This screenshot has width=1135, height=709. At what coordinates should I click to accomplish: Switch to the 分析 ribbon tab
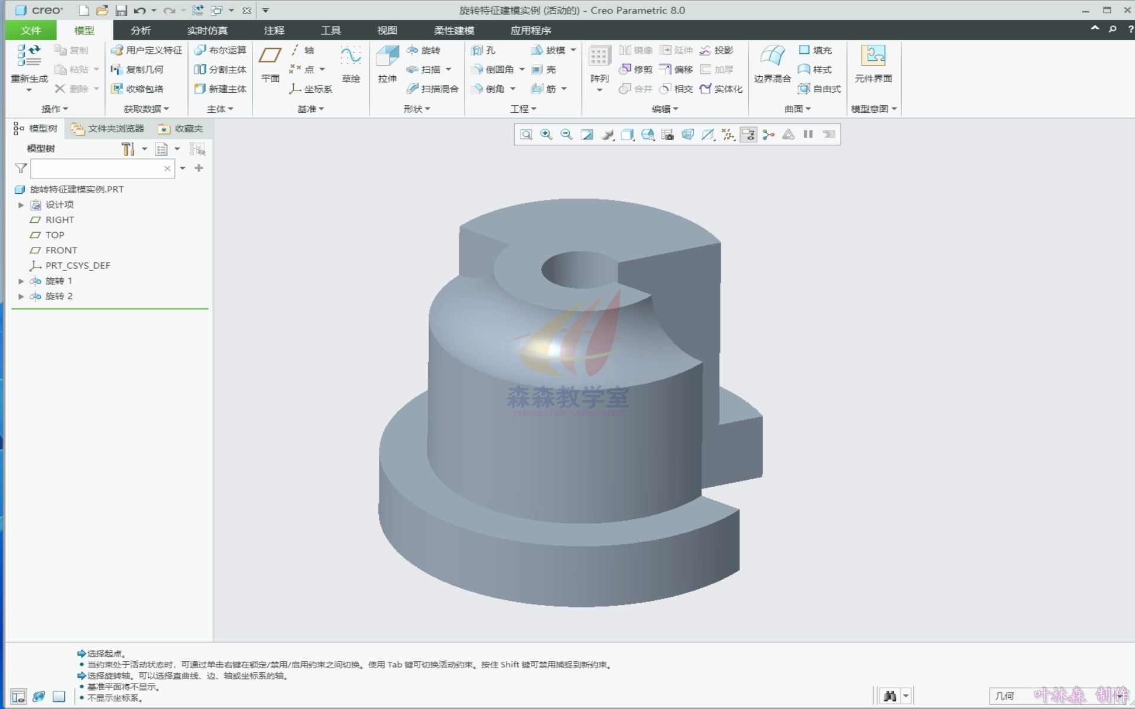point(141,30)
